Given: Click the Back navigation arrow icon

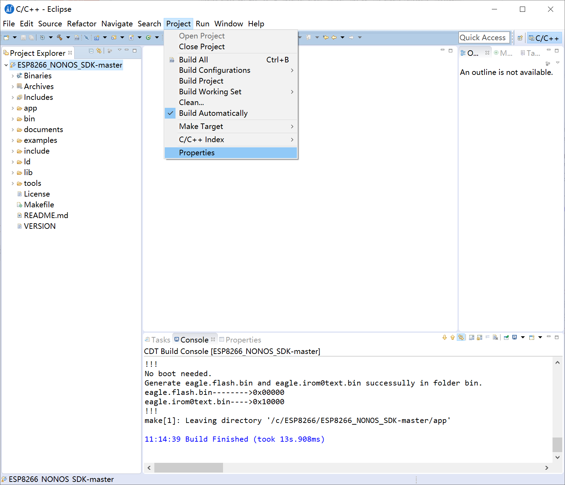Looking at the screenshot, I should point(334,37).
